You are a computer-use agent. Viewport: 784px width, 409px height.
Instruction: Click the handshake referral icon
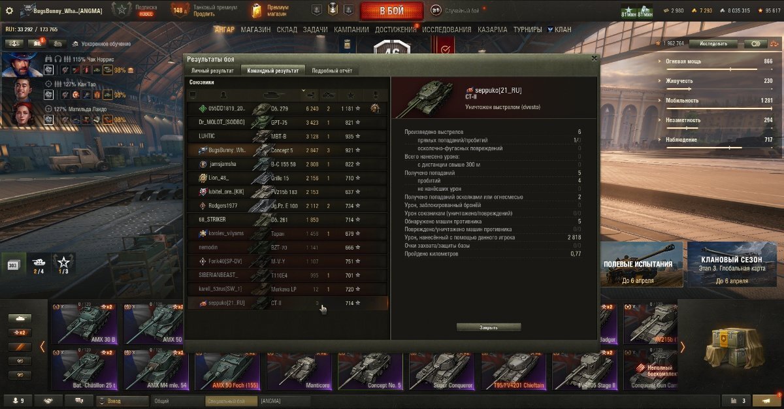tap(48, 401)
